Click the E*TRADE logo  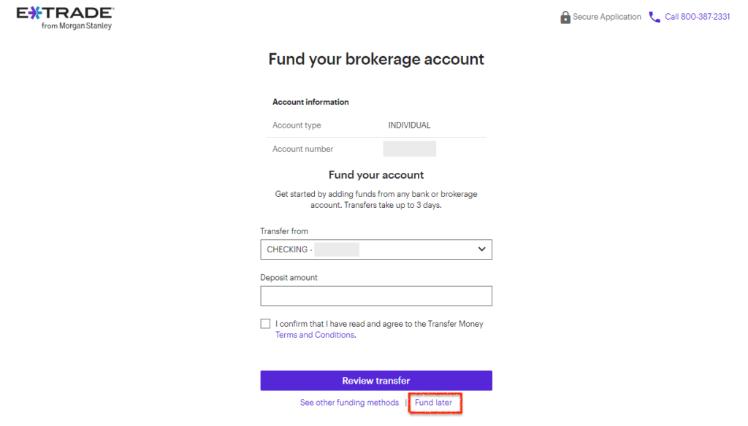(x=65, y=18)
